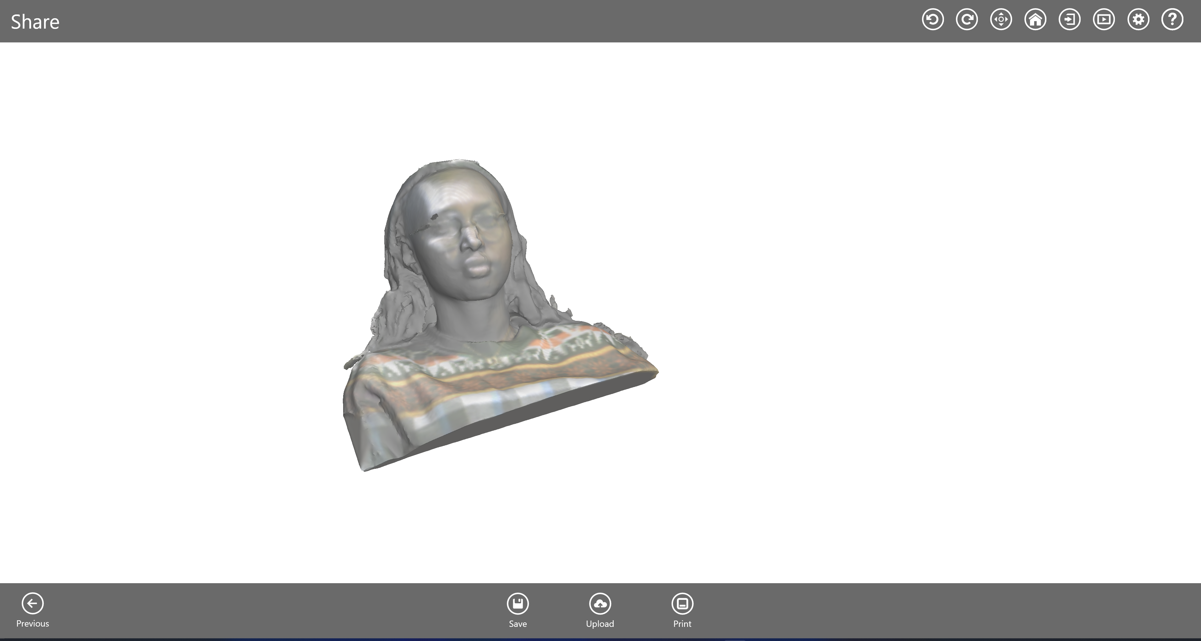Open the settings gear icon
The image size is (1201, 641).
tap(1138, 19)
